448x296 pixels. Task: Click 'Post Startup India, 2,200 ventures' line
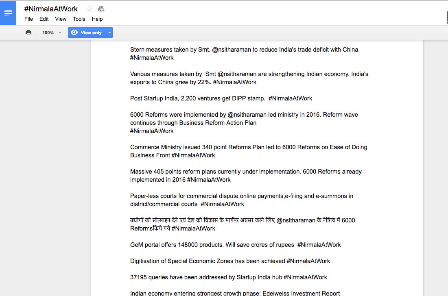click(221, 98)
